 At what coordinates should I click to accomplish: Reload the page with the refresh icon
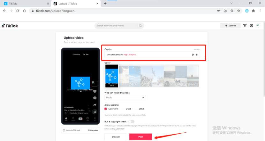18,11
